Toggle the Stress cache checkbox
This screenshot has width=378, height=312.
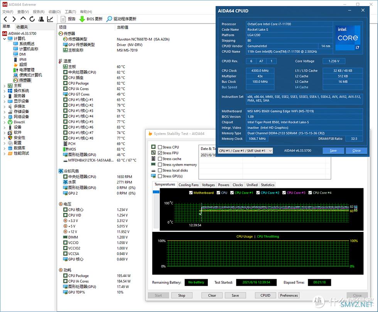click(x=160, y=159)
